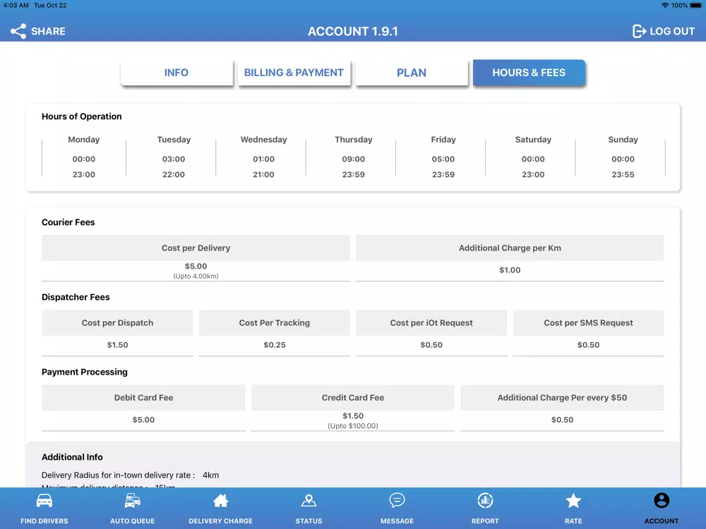Viewport: 706px width, 529px height.
Task: Switch to the Info tab
Action: pyautogui.click(x=176, y=73)
